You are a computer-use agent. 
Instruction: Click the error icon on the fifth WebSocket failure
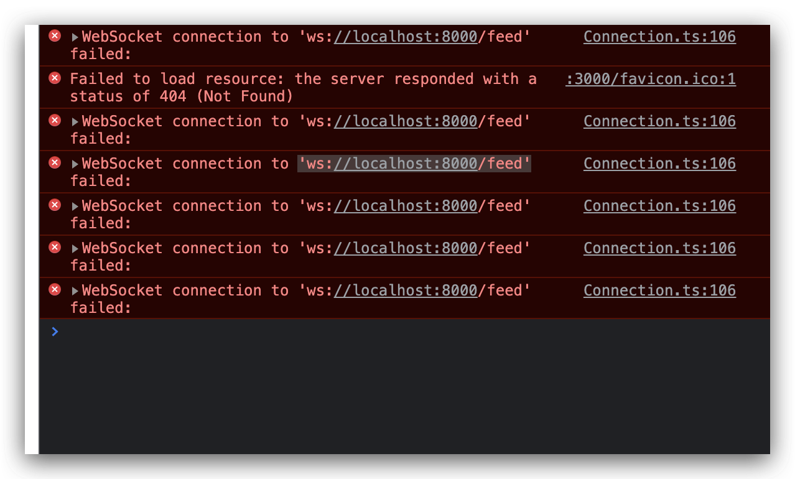(54, 247)
